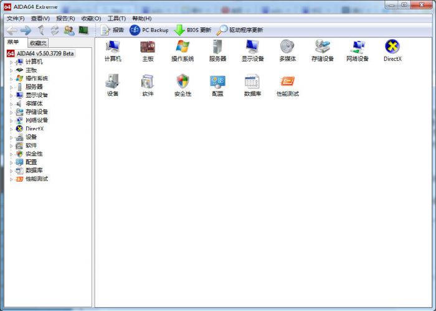Screen dimensions: 436x311
Task: Open the 查看(V) menu
Action: tap(40, 18)
